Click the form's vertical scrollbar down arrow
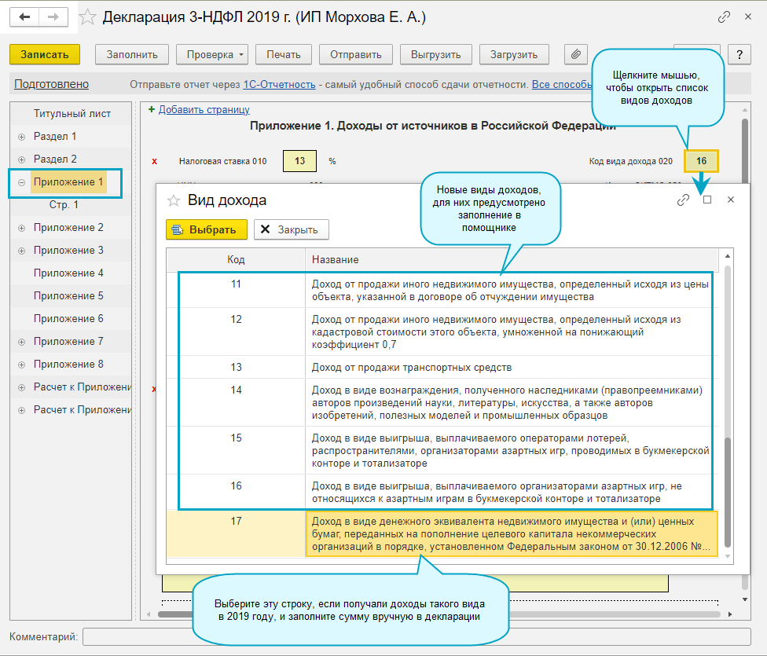767x656 pixels. pos(744,599)
